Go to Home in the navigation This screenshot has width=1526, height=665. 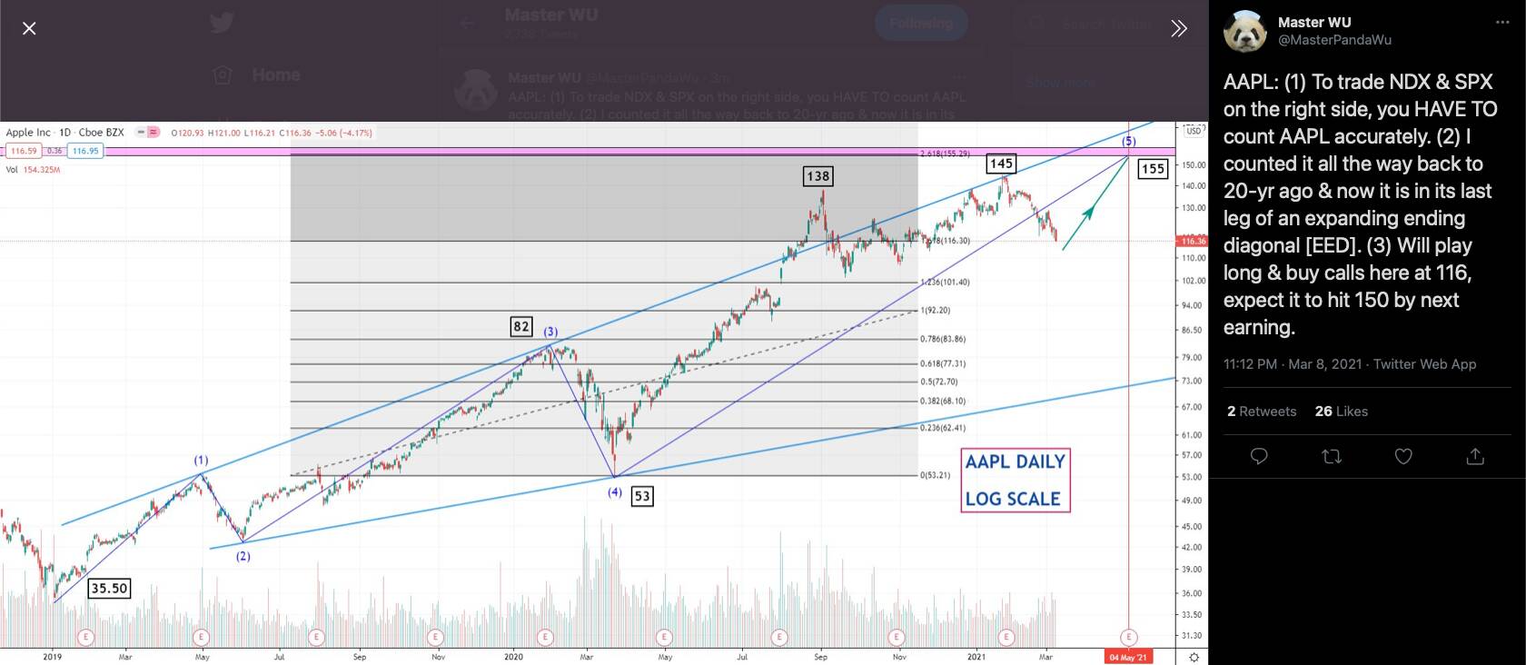(275, 74)
